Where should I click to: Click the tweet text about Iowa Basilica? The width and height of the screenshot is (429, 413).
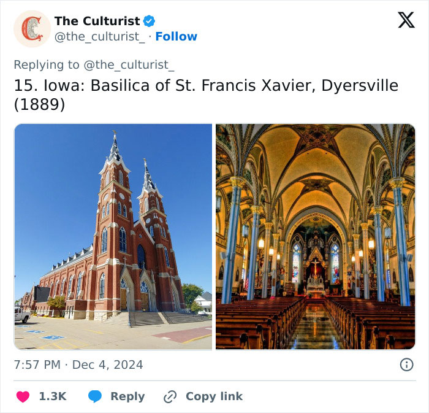pyautogui.click(x=206, y=85)
